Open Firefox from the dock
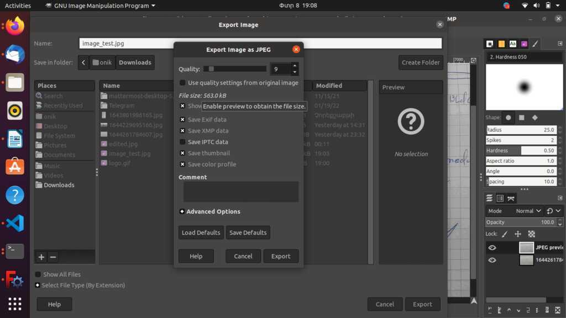Screen dimensions: 566x318 (x=15, y=26)
